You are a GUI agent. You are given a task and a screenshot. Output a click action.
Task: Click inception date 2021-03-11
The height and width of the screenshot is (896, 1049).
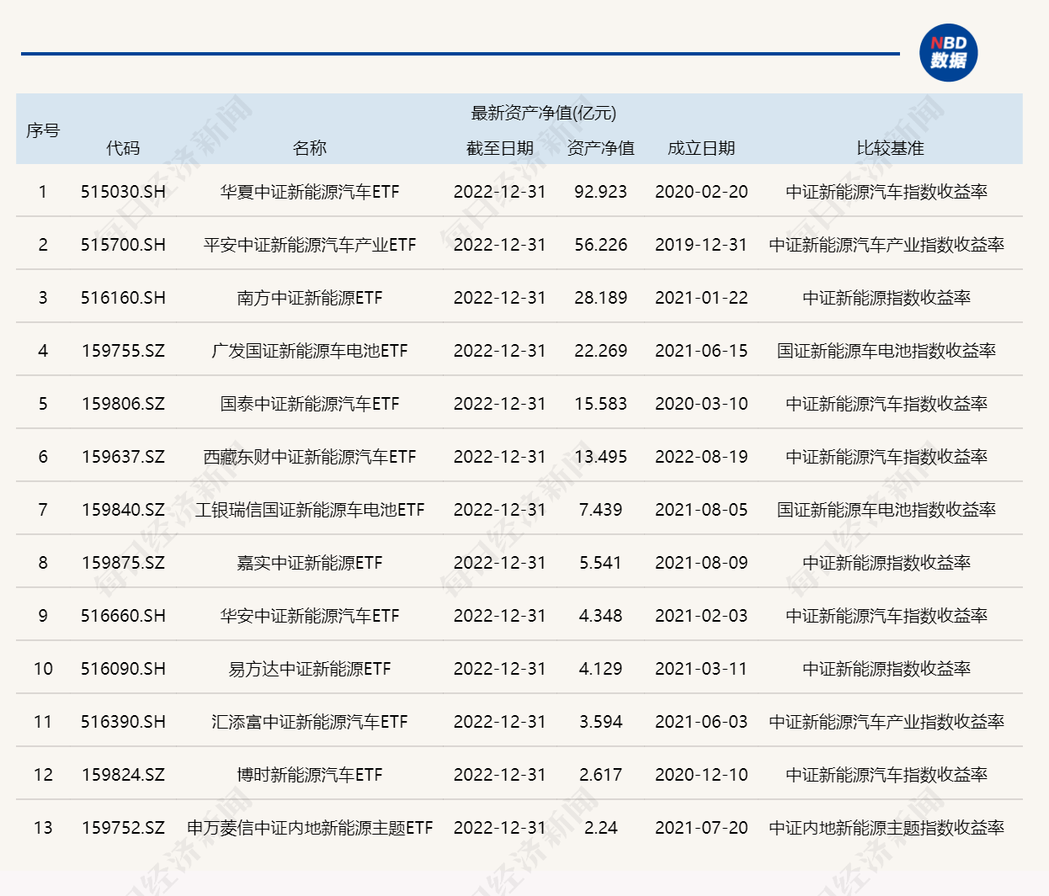pyautogui.click(x=701, y=669)
